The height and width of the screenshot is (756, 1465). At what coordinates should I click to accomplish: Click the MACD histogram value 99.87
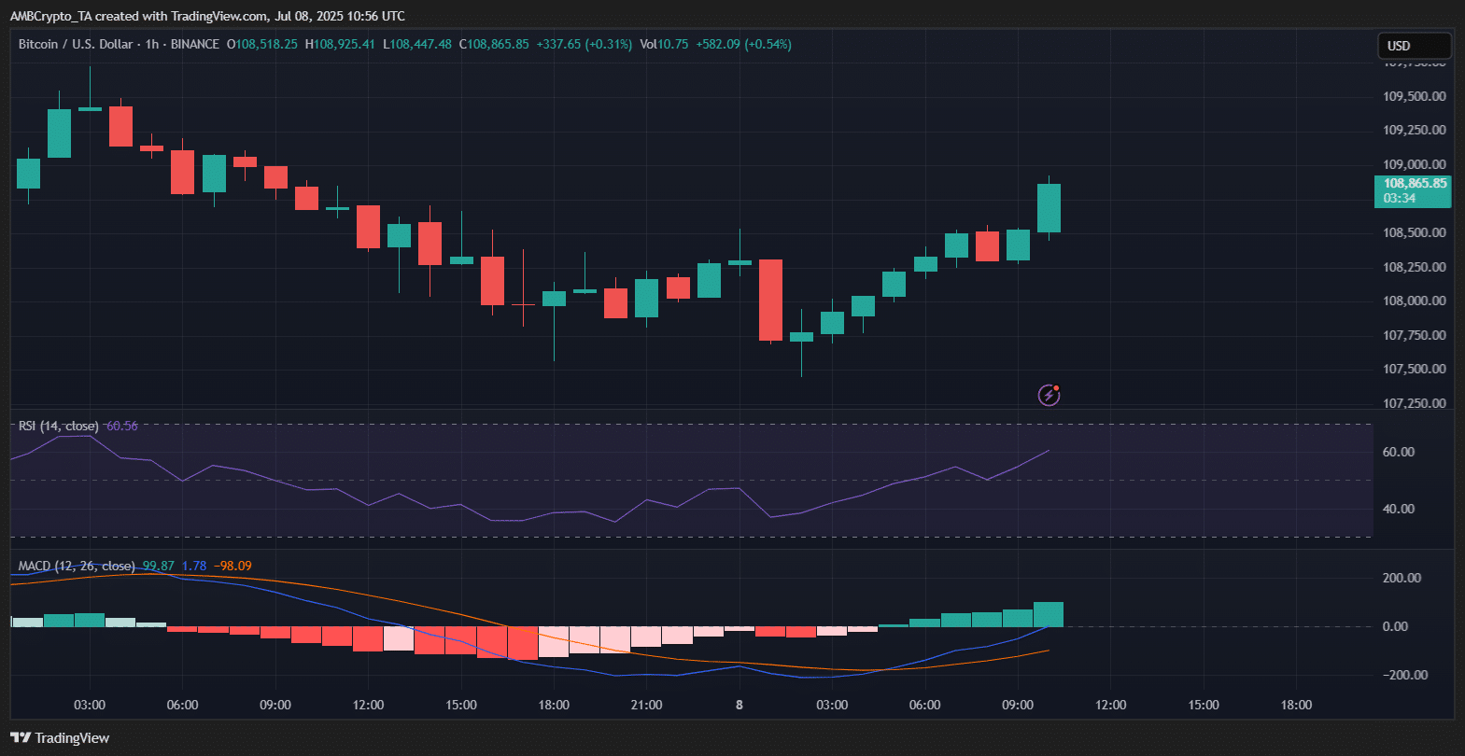pos(159,567)
